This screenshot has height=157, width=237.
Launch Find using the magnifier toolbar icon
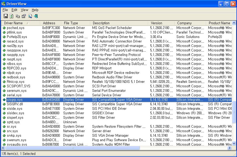(30, 16)
